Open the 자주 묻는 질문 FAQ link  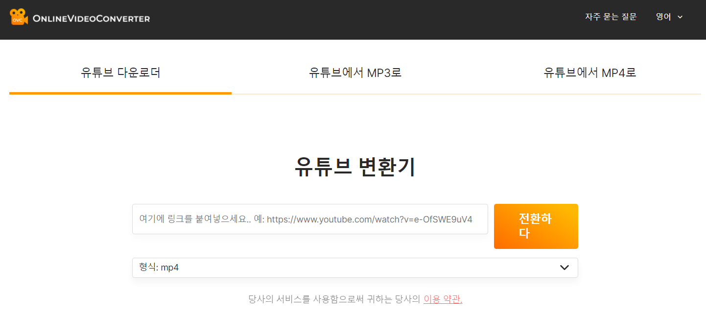coord(611,17)
